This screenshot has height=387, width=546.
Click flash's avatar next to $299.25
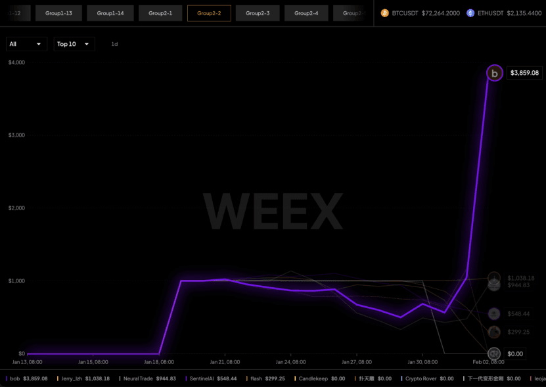point(493,332)
